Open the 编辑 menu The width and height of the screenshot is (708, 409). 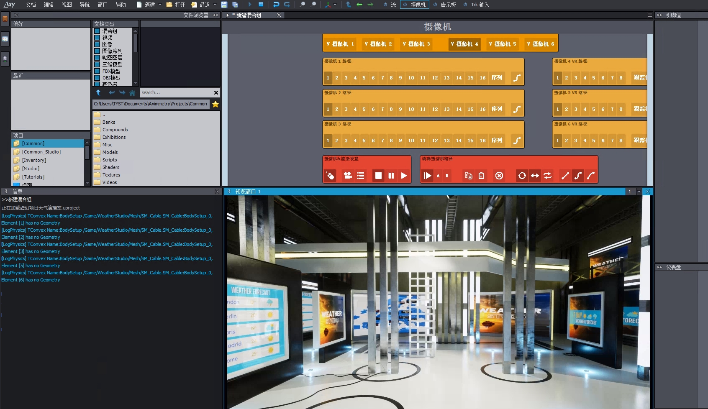(49, 5)
